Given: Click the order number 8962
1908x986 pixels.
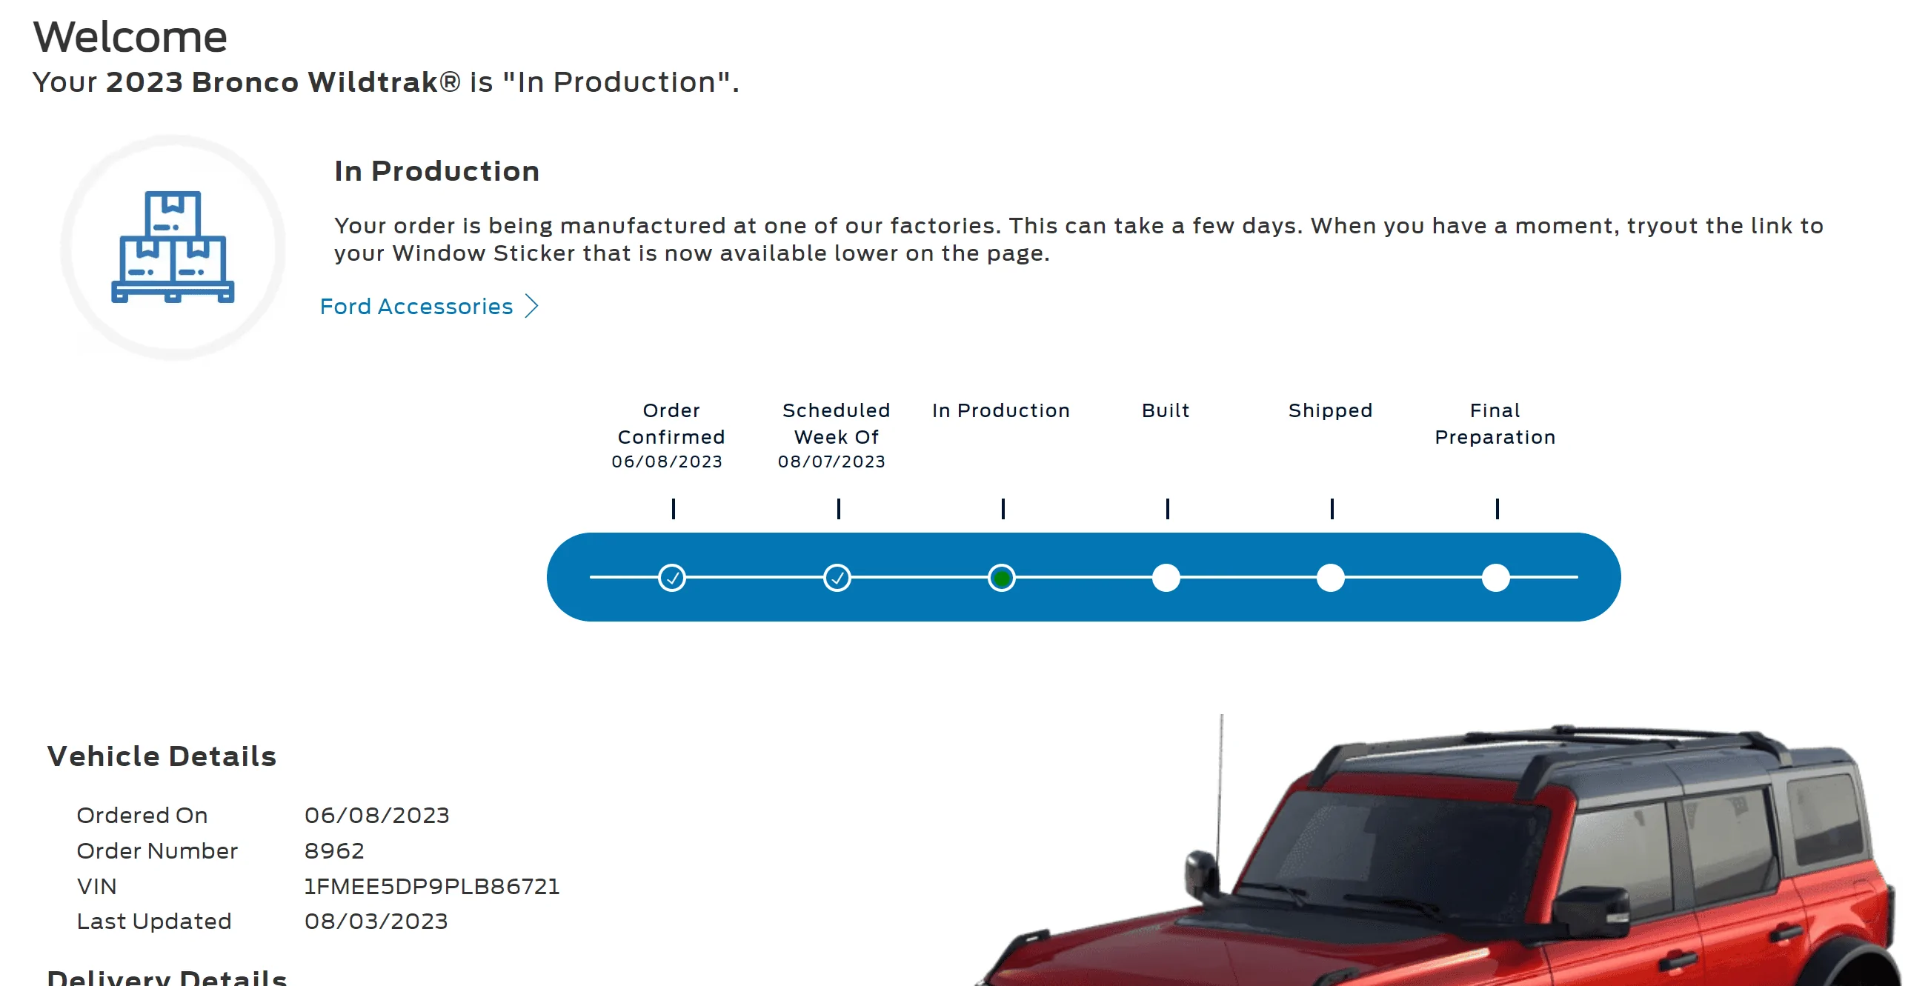Looking at the screenshot, I should coord(334,851).
